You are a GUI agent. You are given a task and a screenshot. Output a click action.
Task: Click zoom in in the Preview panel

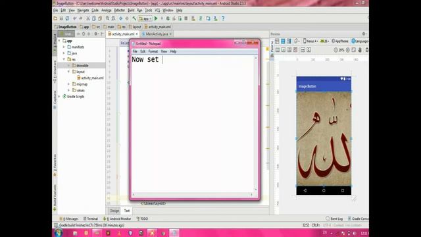tap(348, 50)
